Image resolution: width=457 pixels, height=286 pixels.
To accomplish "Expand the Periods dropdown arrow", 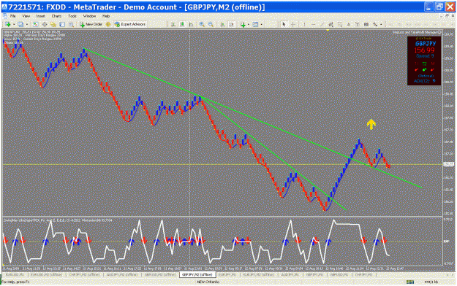I will tap(262, 24).
